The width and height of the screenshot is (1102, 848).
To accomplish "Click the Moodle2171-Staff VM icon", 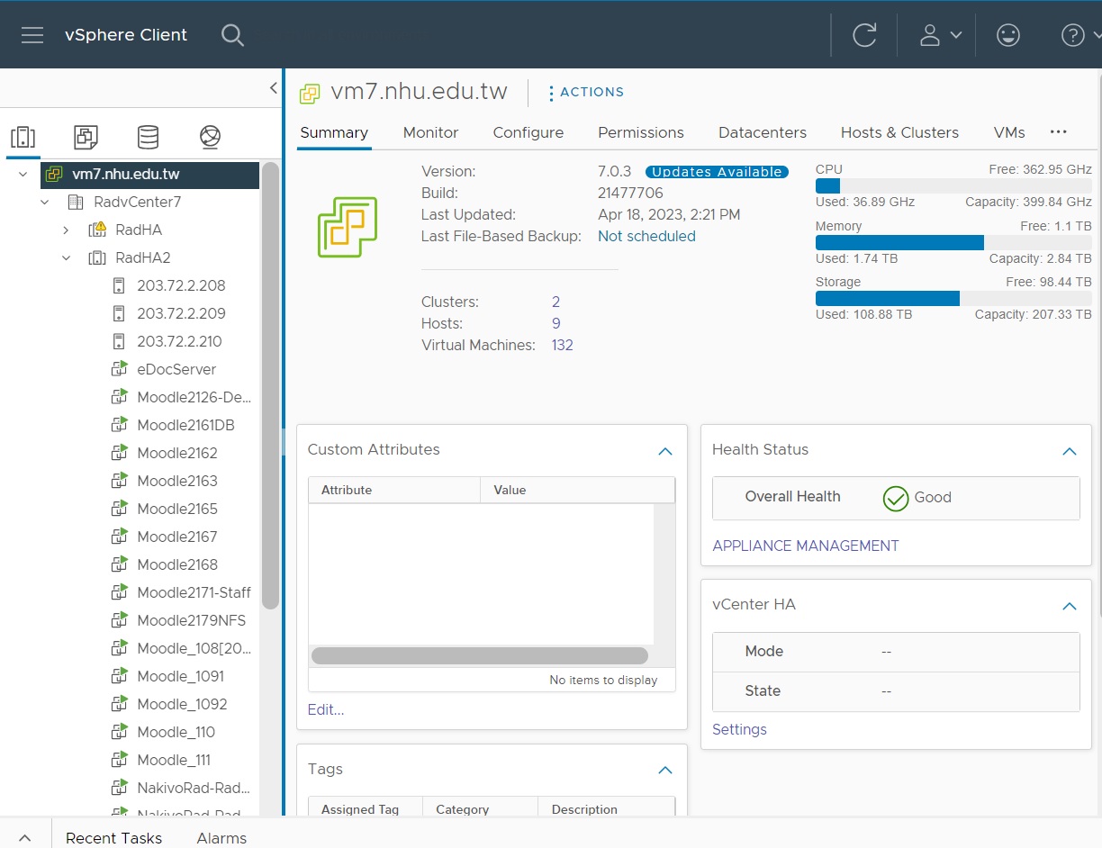I will pyautogui.click(x=119, y=592).
